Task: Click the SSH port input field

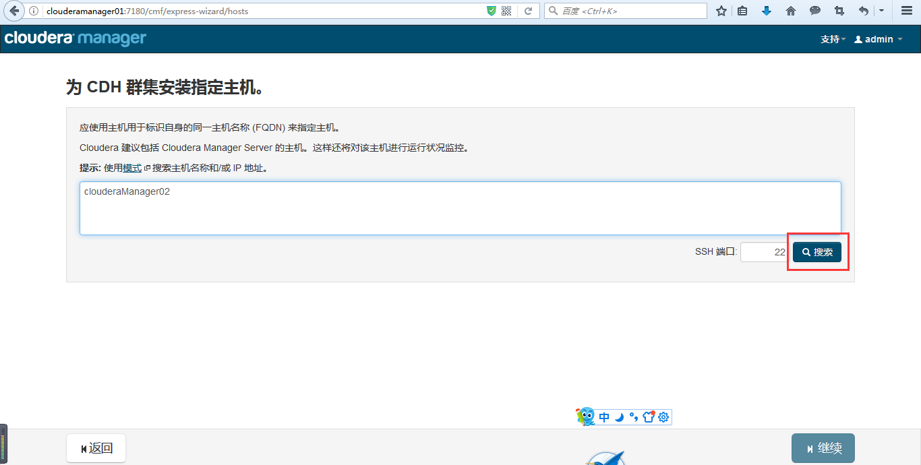Action: click(x=764, y=252)
